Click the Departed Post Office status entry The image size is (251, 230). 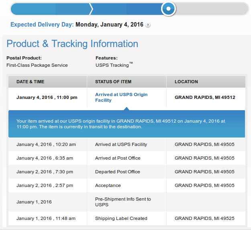[x=118, y=172]
